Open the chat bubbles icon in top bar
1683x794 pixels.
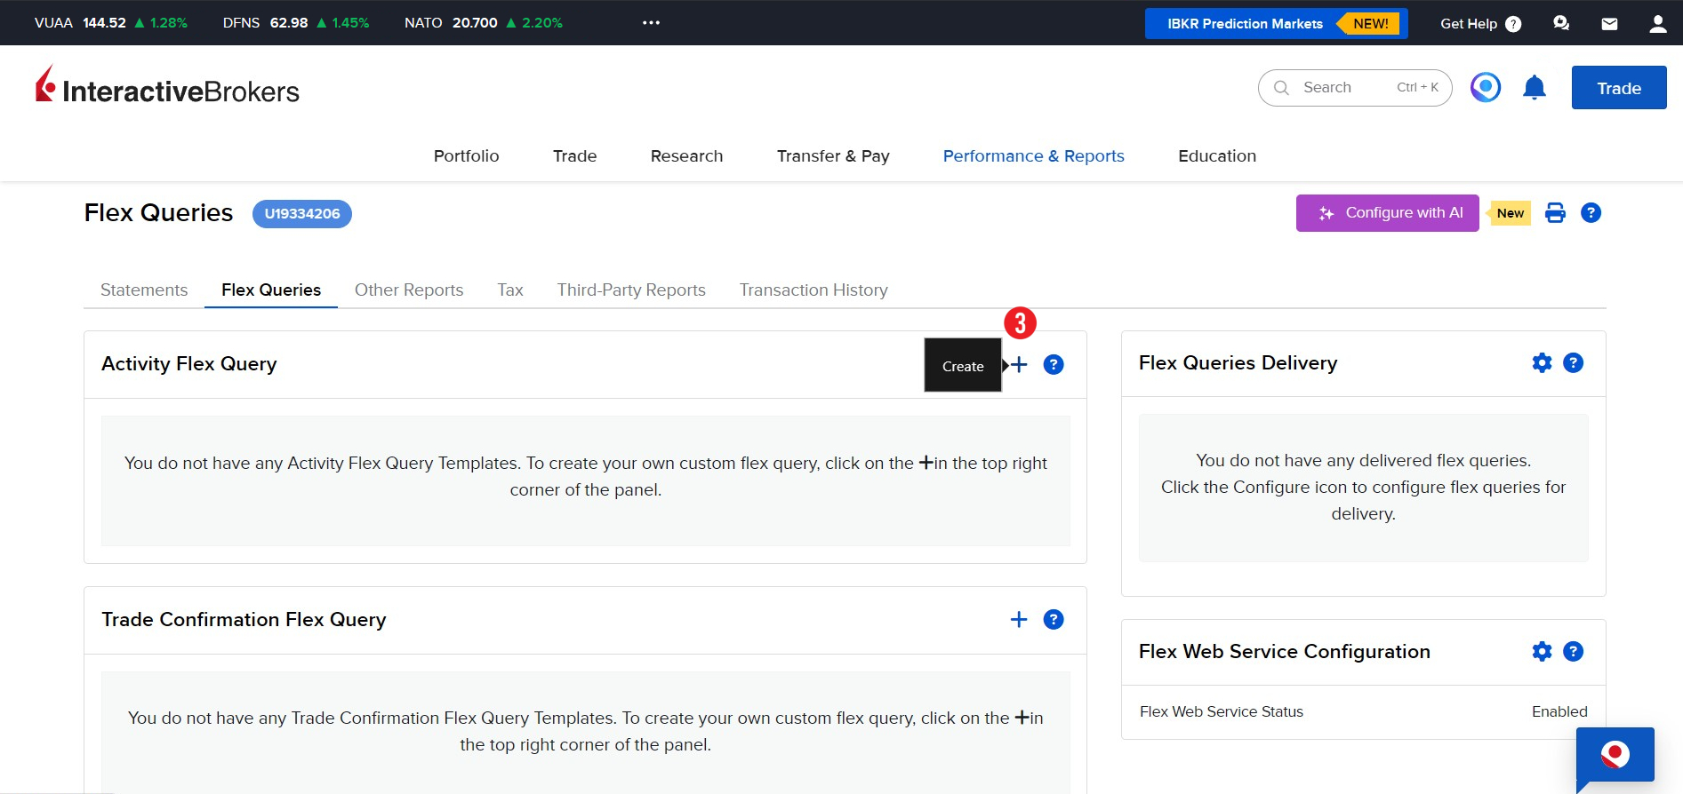click(1561, 24)
